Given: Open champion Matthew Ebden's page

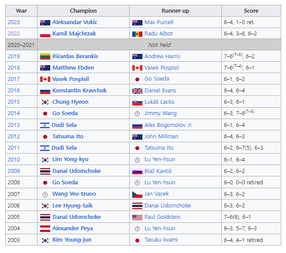Looking at the screenshot, I should [73, 68].
